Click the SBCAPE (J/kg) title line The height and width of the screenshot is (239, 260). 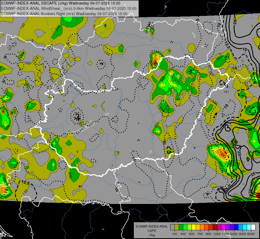click(61, 3)
